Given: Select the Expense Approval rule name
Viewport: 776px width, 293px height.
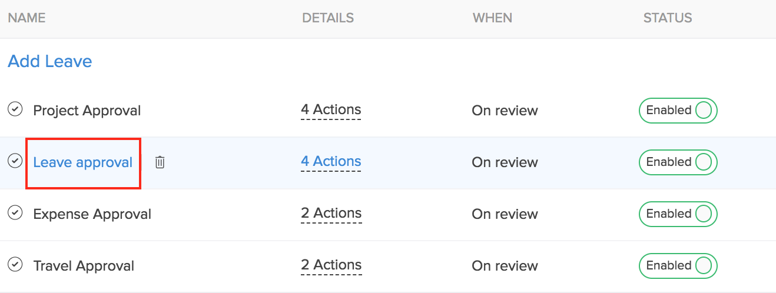Looking at the screenshot, I should coord(92,214).
